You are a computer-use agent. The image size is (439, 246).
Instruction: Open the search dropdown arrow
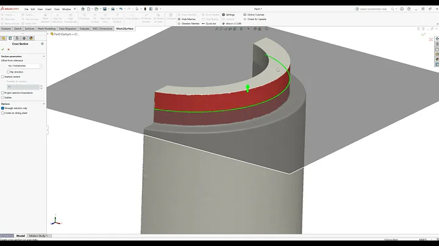point(396,9)
